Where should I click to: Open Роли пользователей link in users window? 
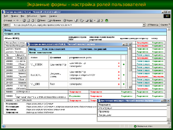(54, 49)
